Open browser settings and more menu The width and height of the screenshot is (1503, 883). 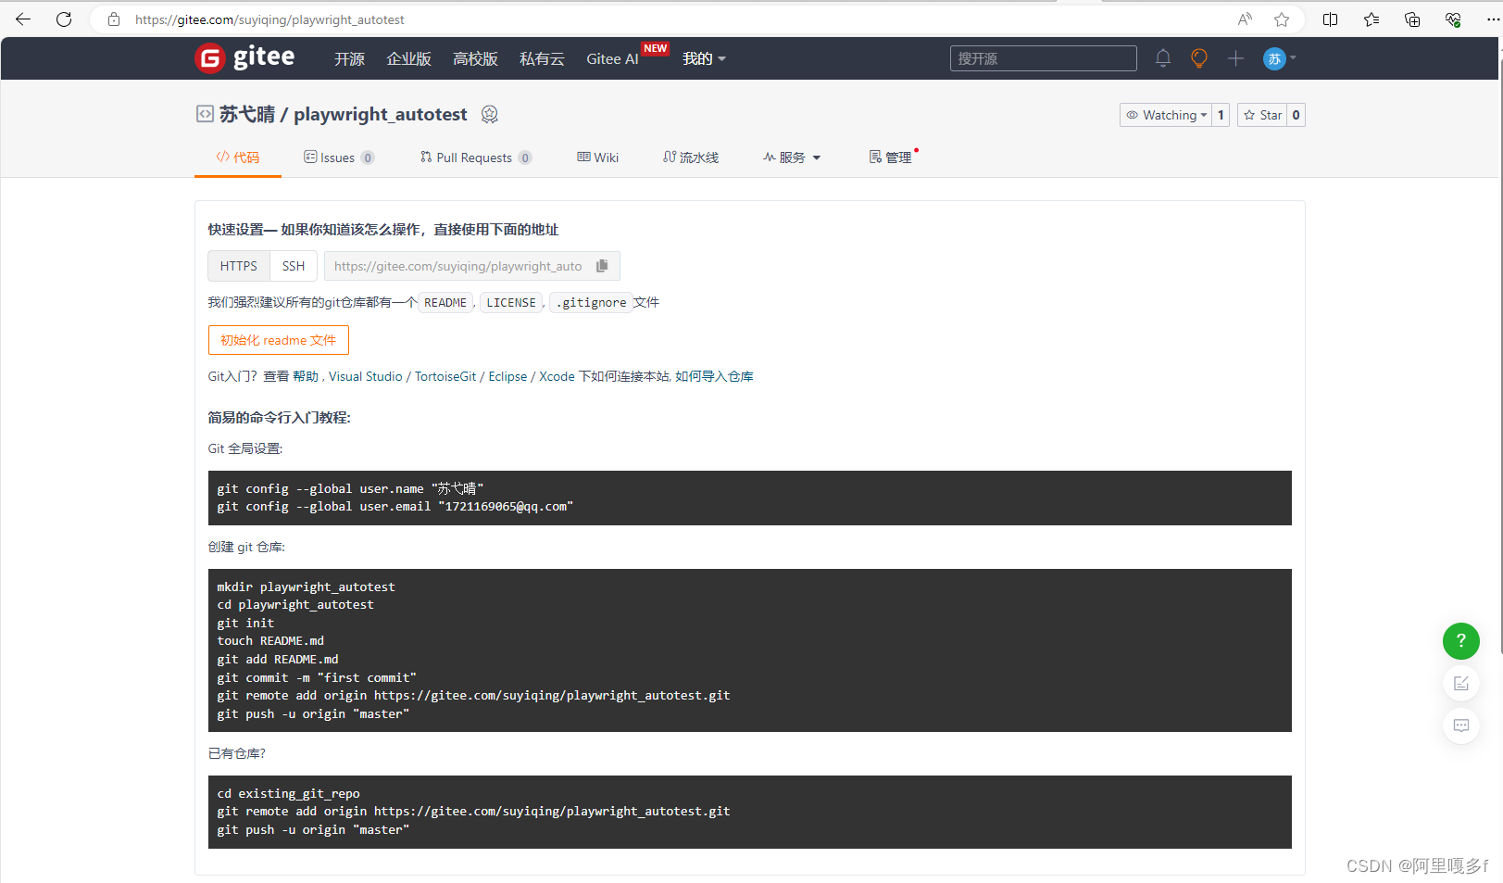1492,19
